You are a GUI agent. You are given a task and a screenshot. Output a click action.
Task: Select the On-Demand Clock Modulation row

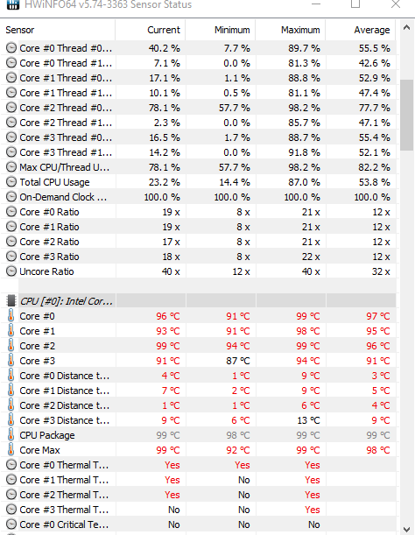coord(198,197)
